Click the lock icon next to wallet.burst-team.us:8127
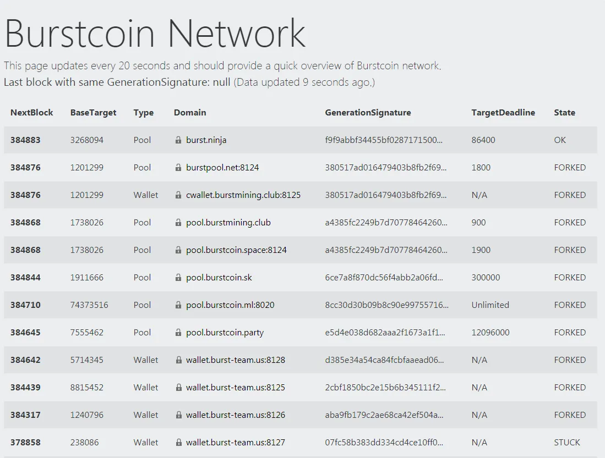605x458 pixels. (x=179, y=443)
